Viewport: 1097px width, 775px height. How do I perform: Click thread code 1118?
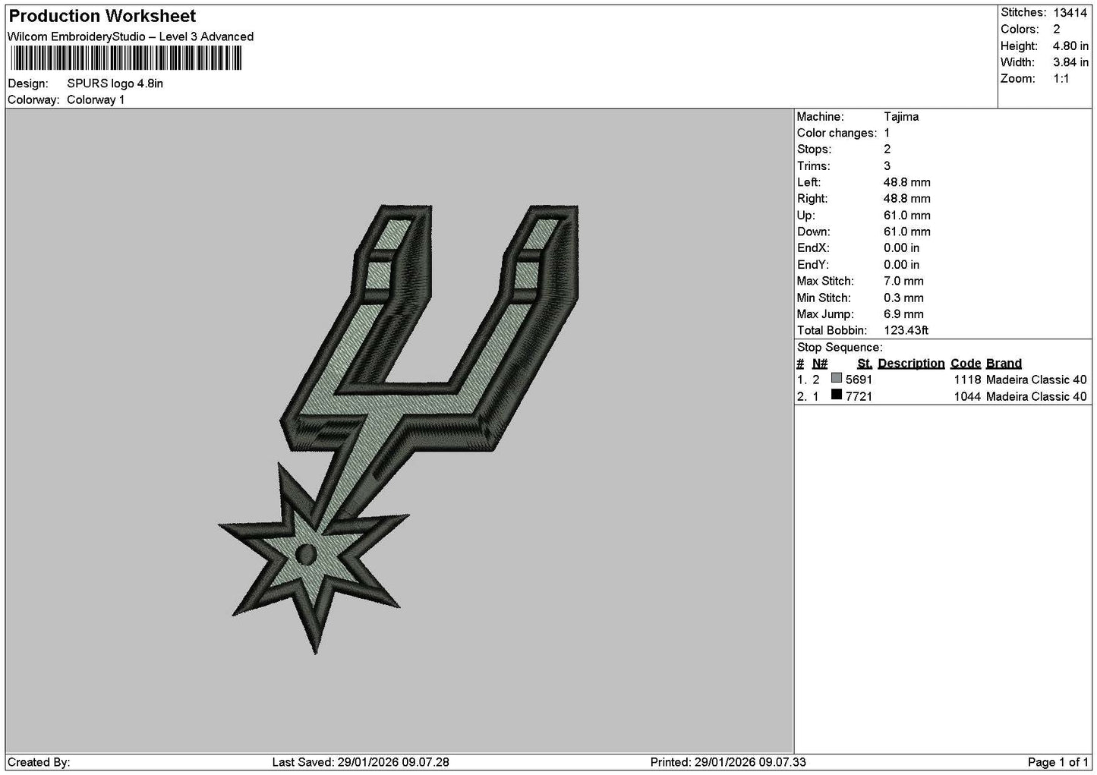(968, 380)
